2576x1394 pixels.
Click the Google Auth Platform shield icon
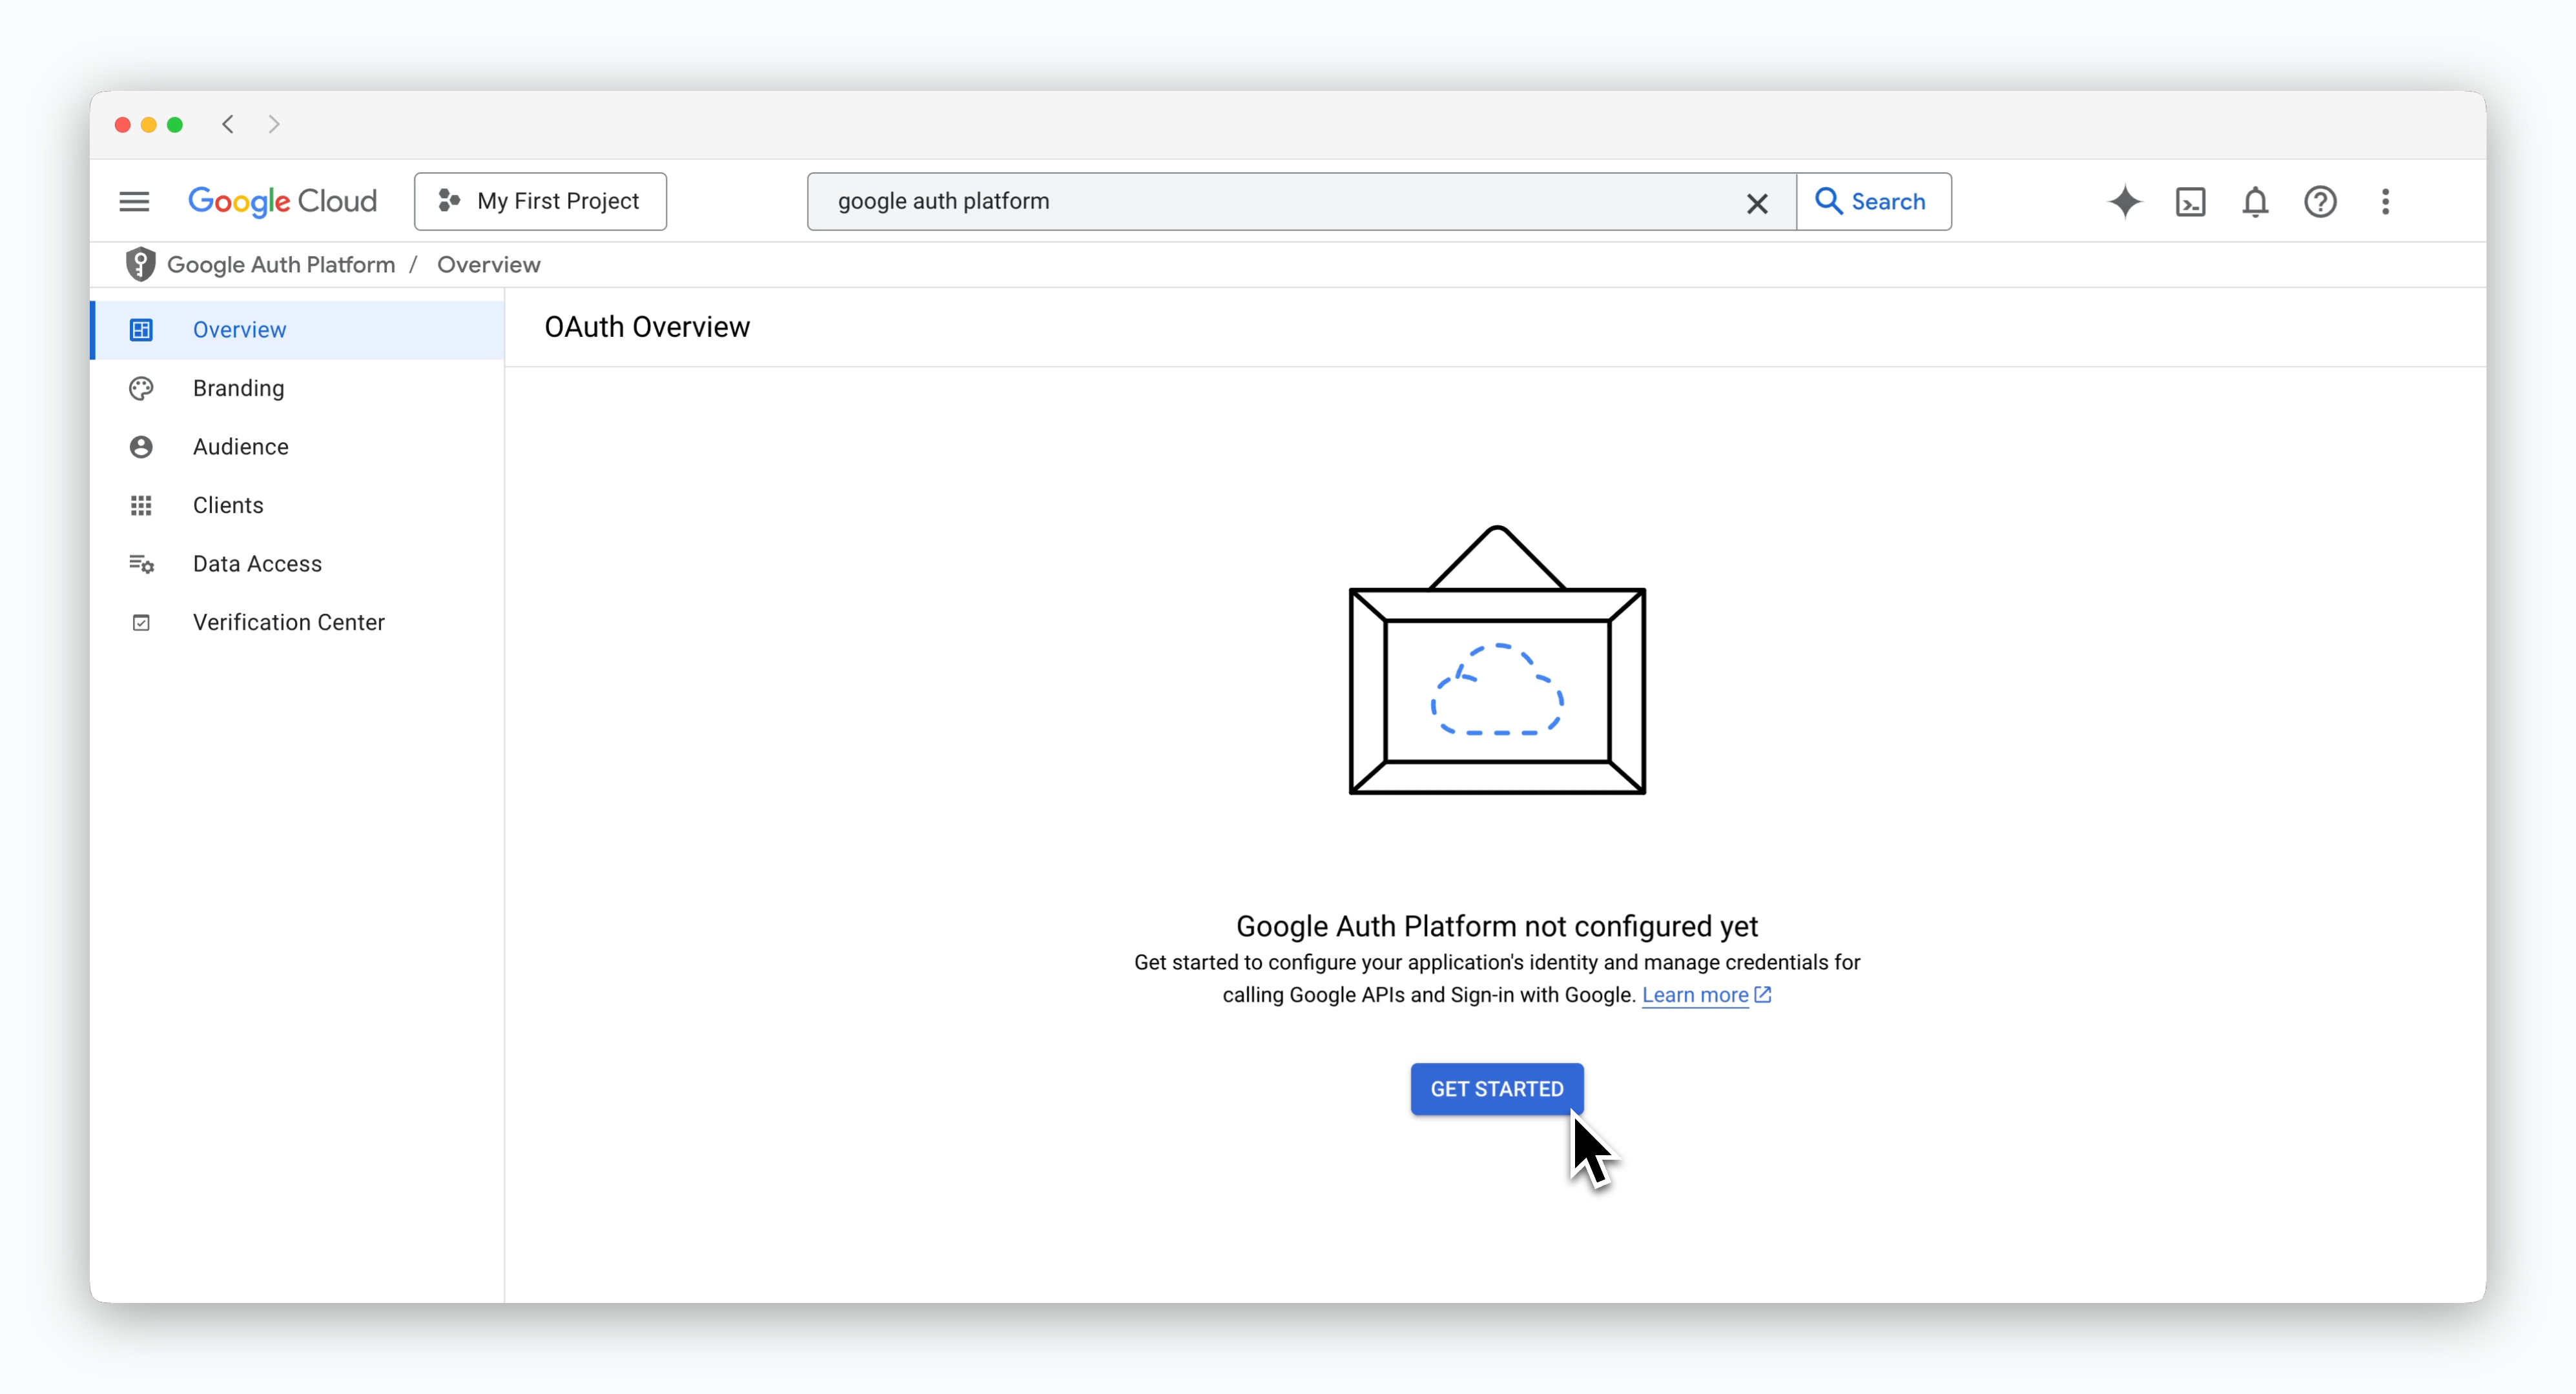tap(140, 264)
